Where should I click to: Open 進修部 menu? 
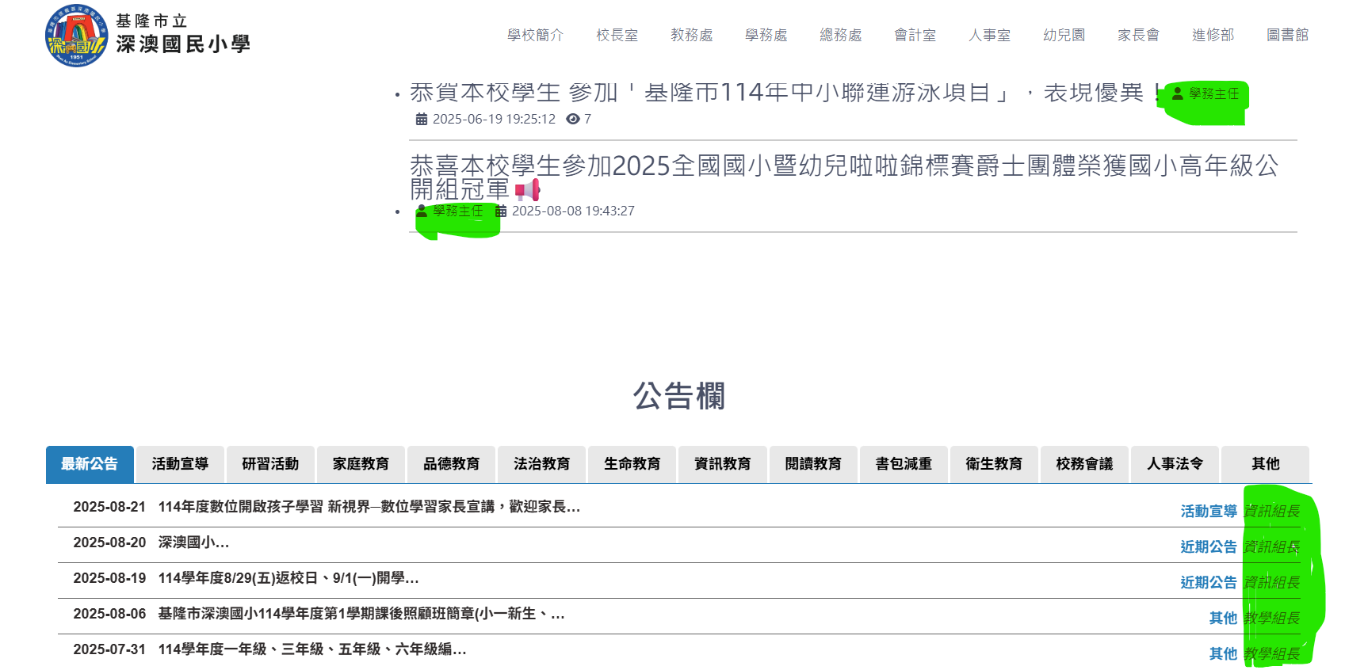[x=1213, y=35]
